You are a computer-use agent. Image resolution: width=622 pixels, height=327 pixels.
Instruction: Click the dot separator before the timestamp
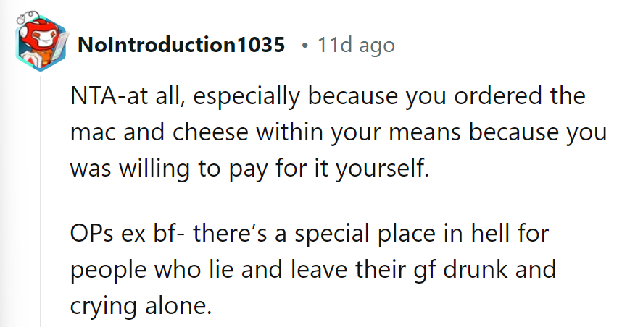pos(307,46)
